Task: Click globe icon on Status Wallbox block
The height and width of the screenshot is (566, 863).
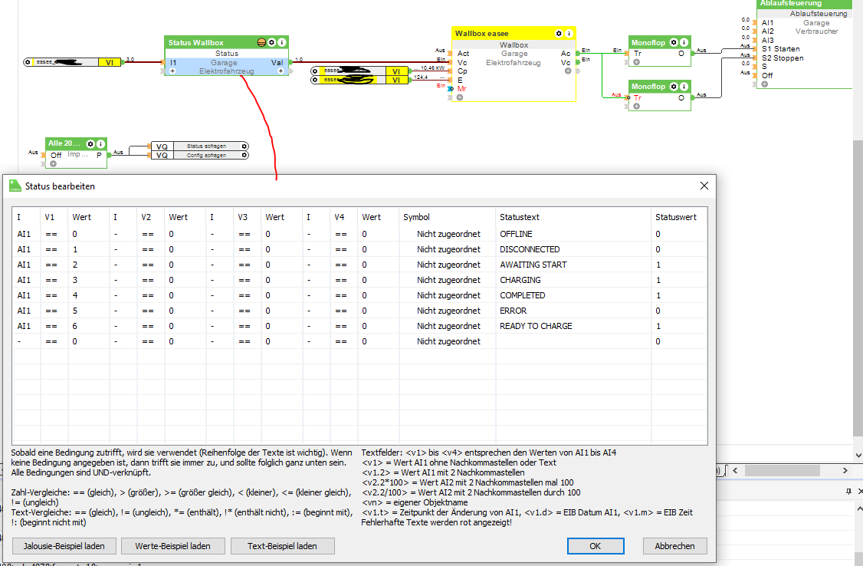Action: 262,43
